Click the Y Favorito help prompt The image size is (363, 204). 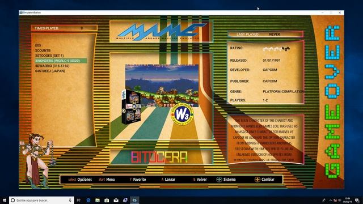(137, 180)
